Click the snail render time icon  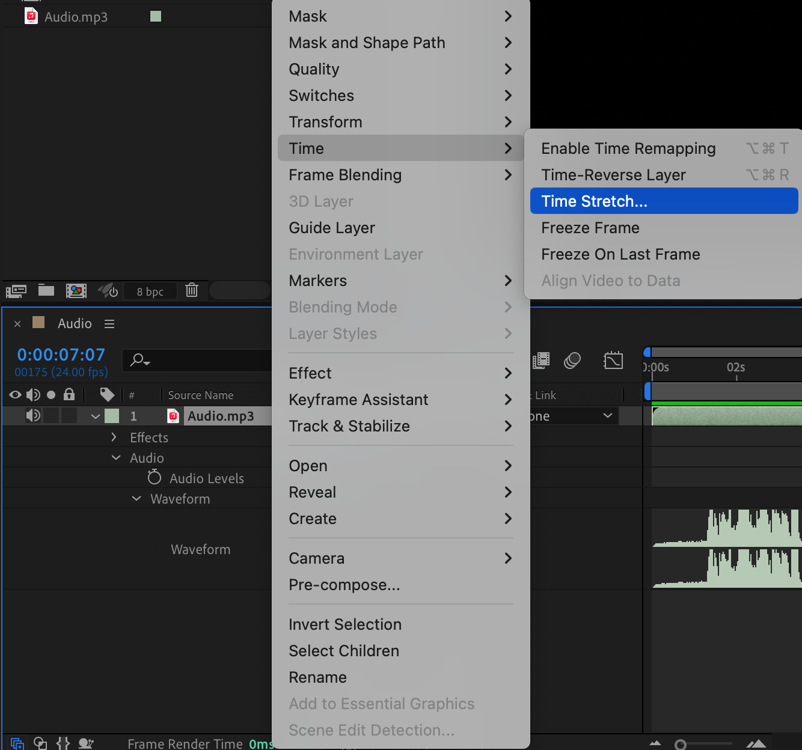[86, 743]
